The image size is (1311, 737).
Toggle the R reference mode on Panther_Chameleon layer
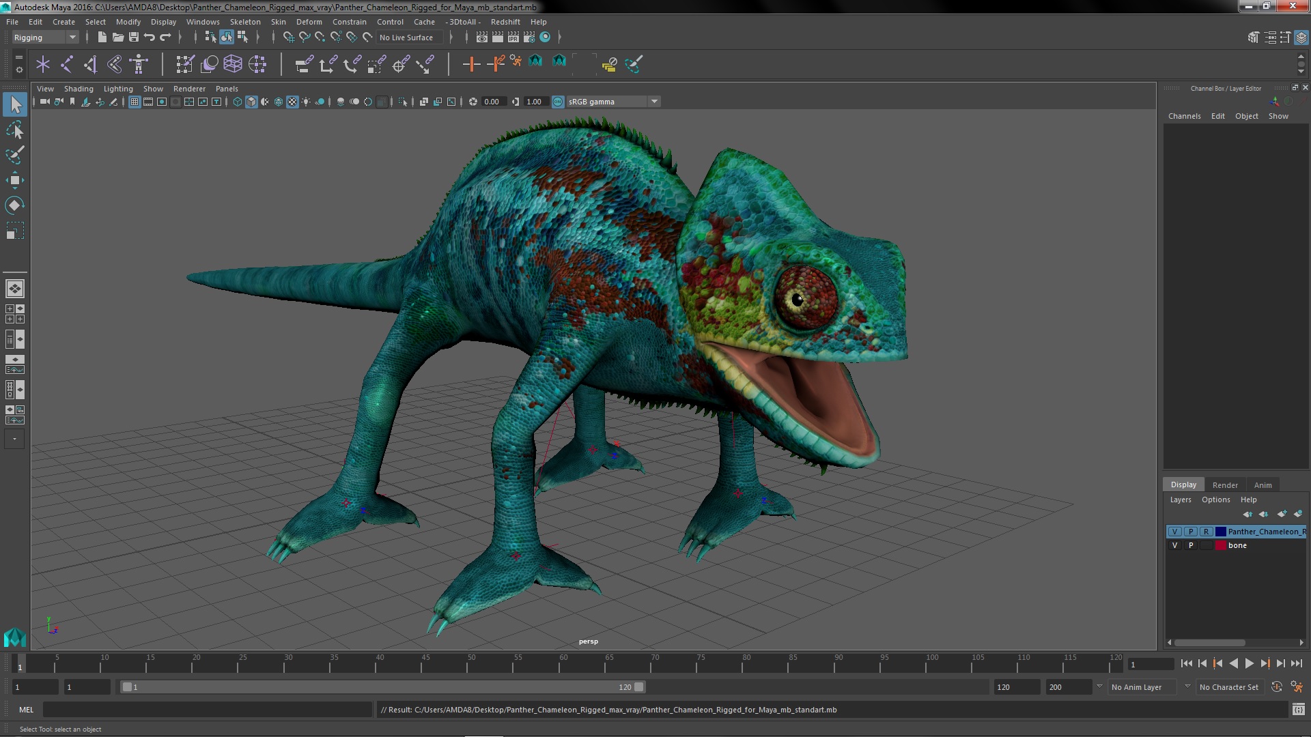1206,532
